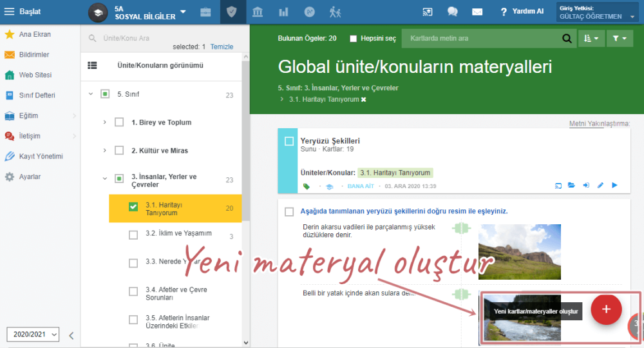This screenshot has width=644, height=348.
Task: Open Ayarlar settings in the sidebar
Action: [x=30, y=177]
